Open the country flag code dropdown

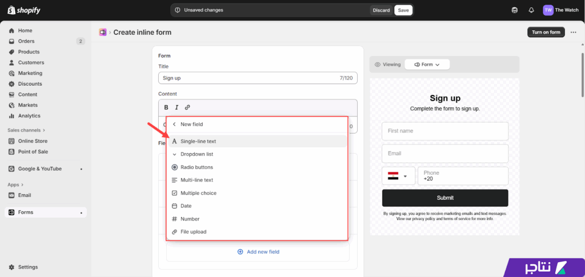(x=398, y=176)
